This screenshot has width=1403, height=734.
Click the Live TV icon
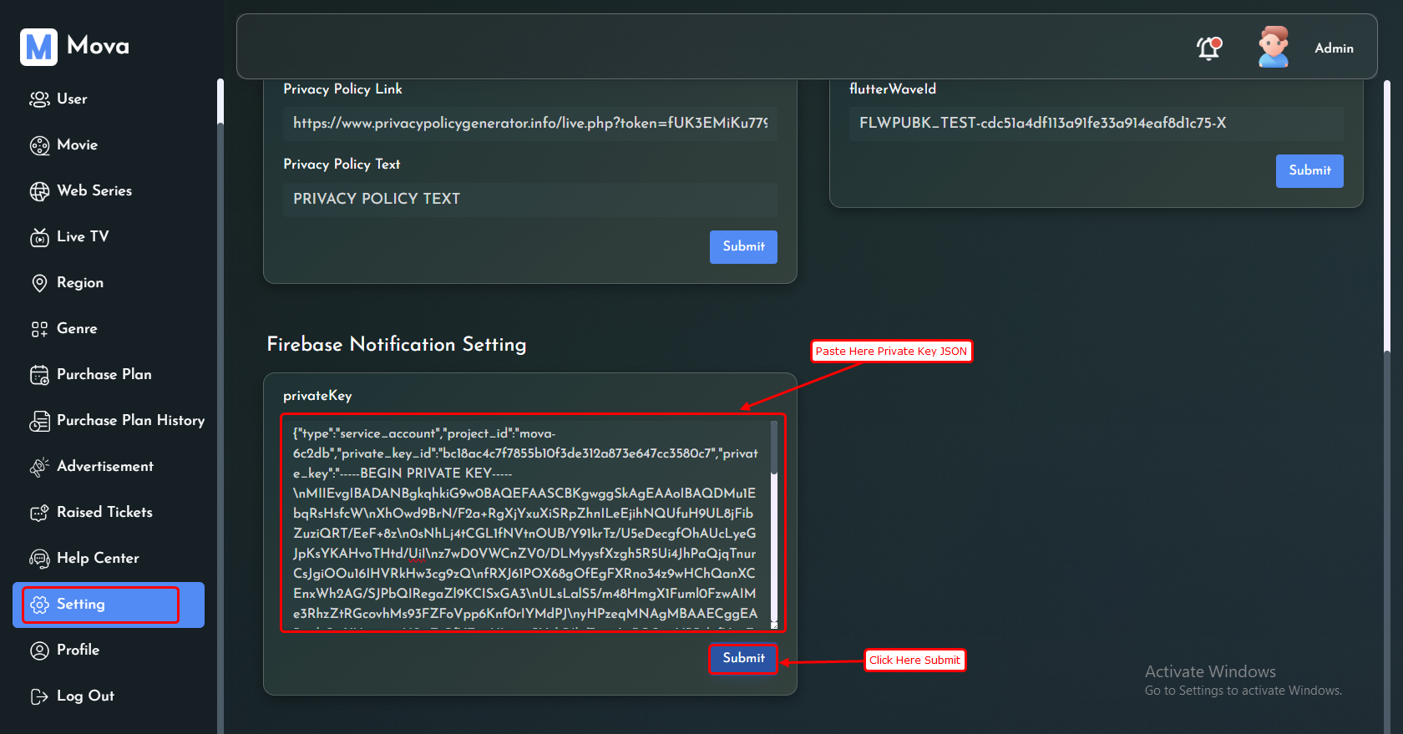[x=39, y=237]
